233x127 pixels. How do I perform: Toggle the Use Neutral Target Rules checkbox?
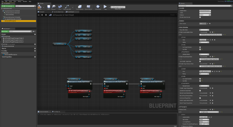200,90
